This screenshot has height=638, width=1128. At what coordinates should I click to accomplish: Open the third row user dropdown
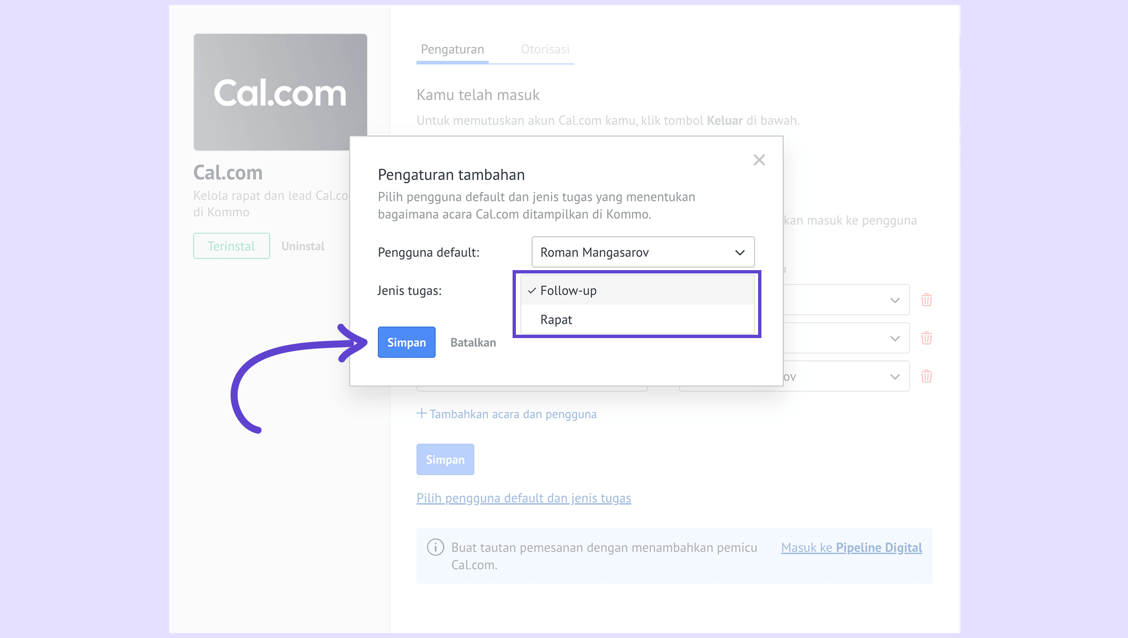(895, 377)
